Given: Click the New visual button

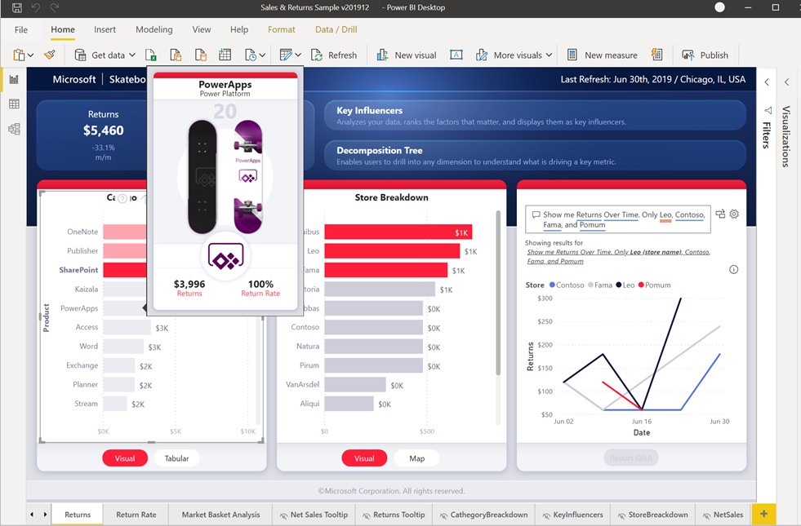Looking at the screenshot, I should 407,55.
